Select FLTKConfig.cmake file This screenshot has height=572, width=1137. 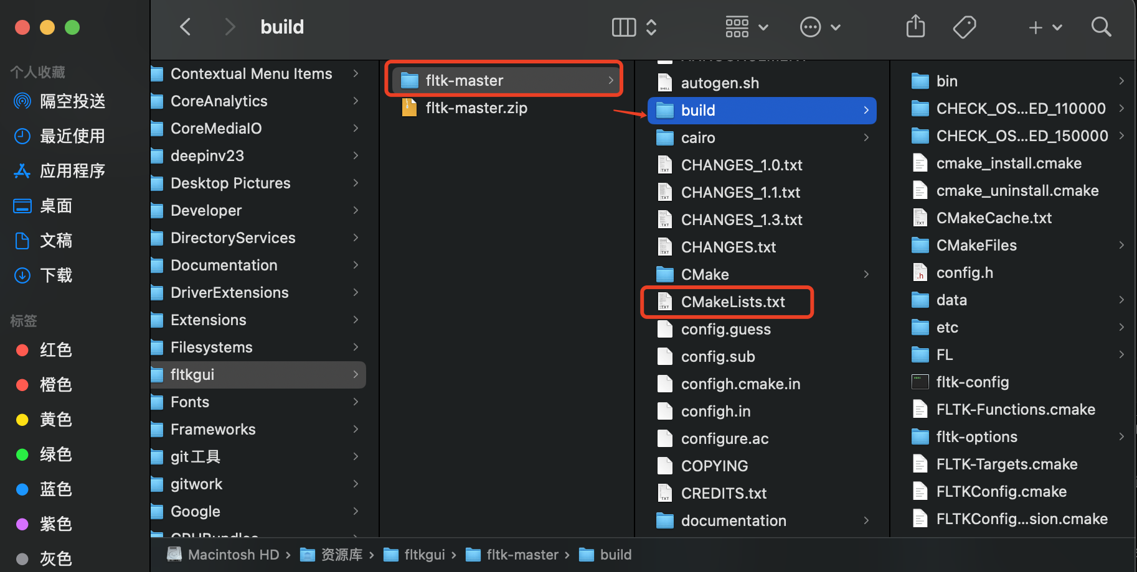(989, 491)
